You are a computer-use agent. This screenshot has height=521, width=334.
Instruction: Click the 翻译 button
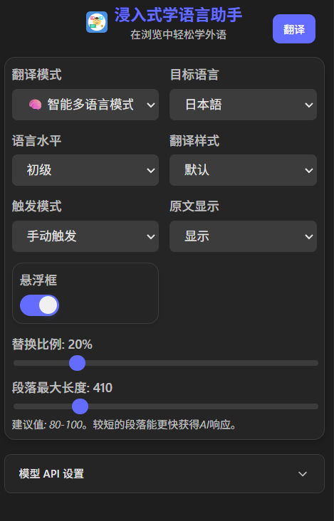pyautogui.click(x=294, y=29)
